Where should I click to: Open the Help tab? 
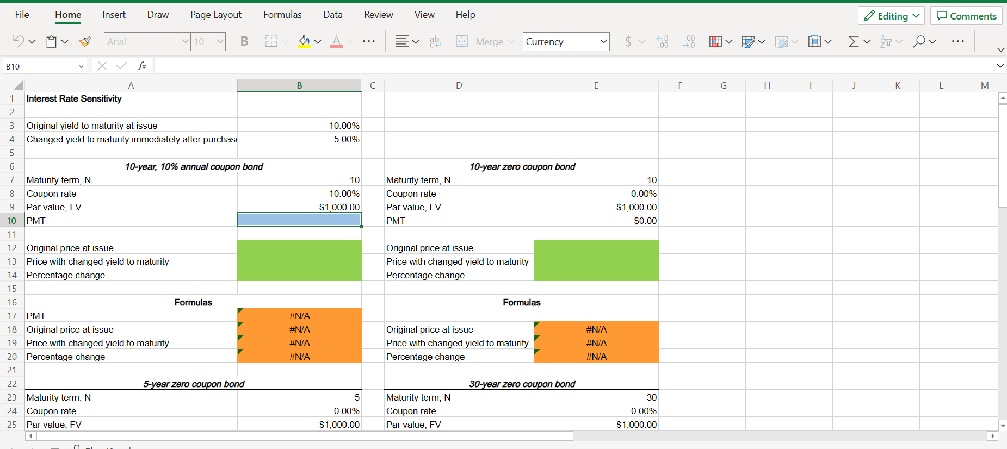click(x=466, y=15)
